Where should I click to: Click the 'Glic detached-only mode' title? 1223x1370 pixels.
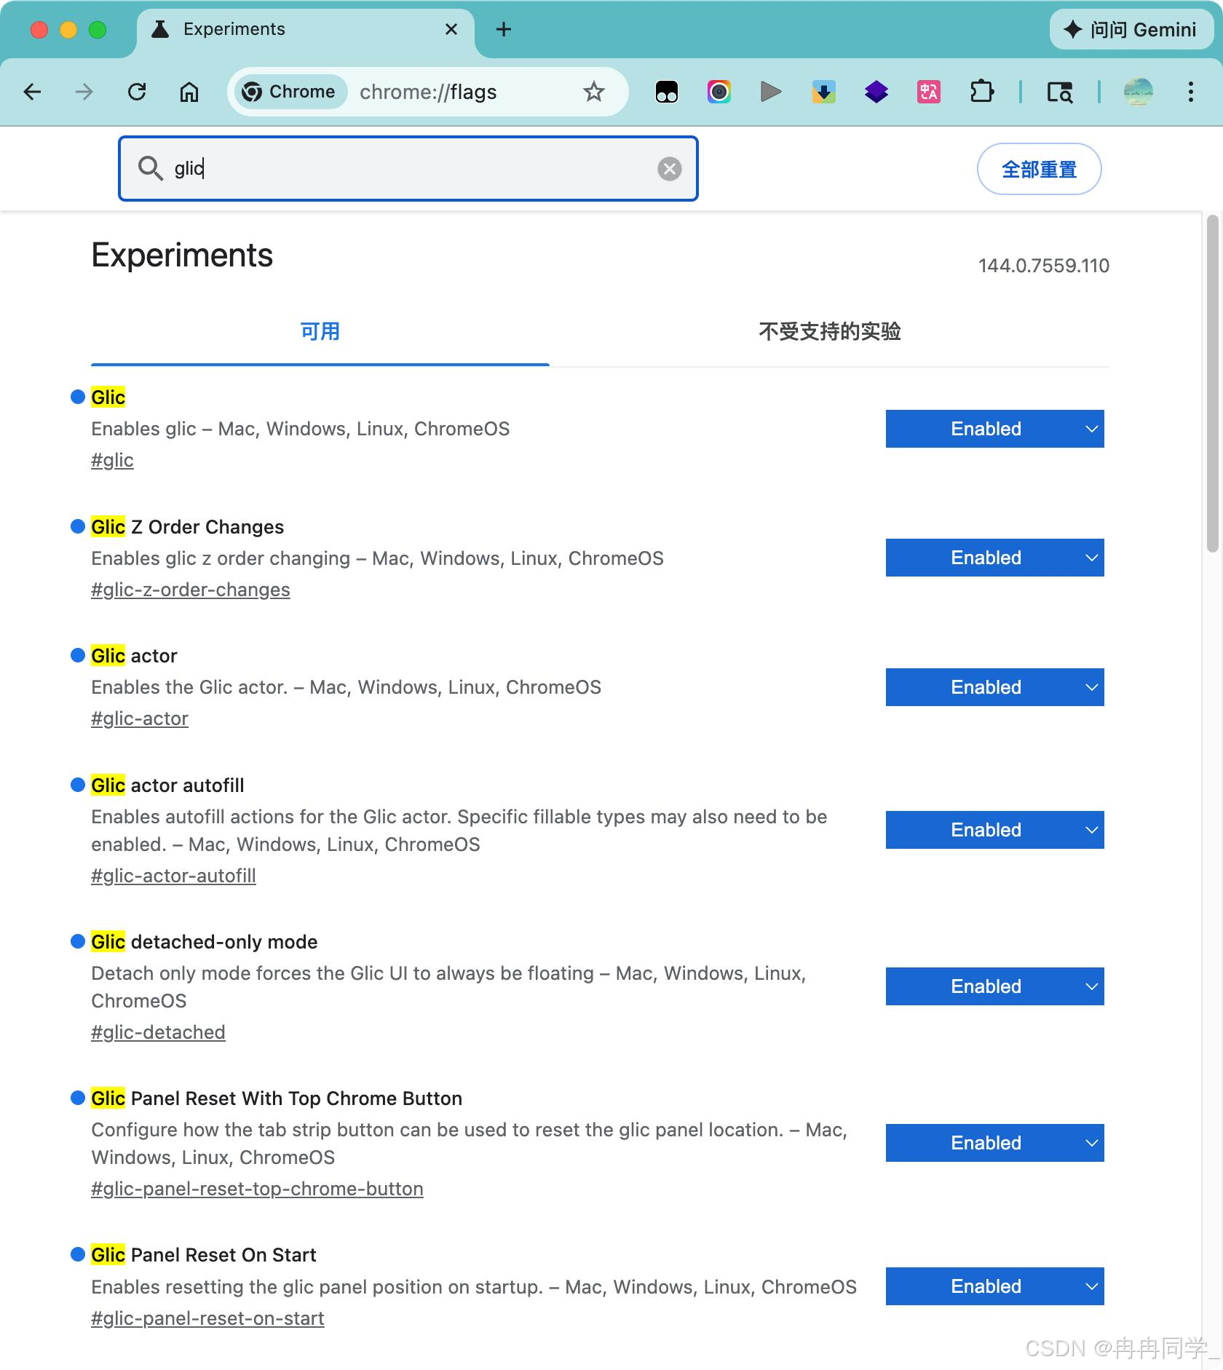point(204,942)
